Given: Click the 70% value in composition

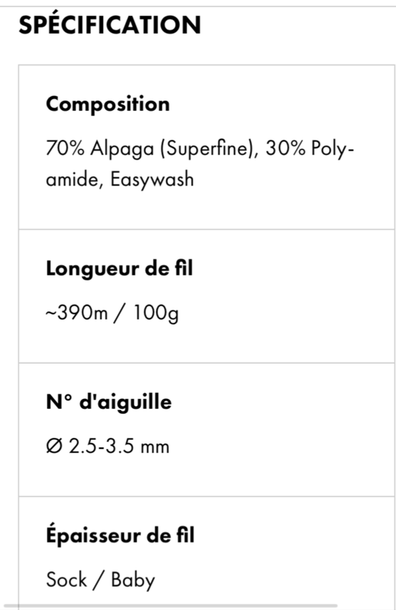Looking at the screenshot, I should tap(65, 149).
